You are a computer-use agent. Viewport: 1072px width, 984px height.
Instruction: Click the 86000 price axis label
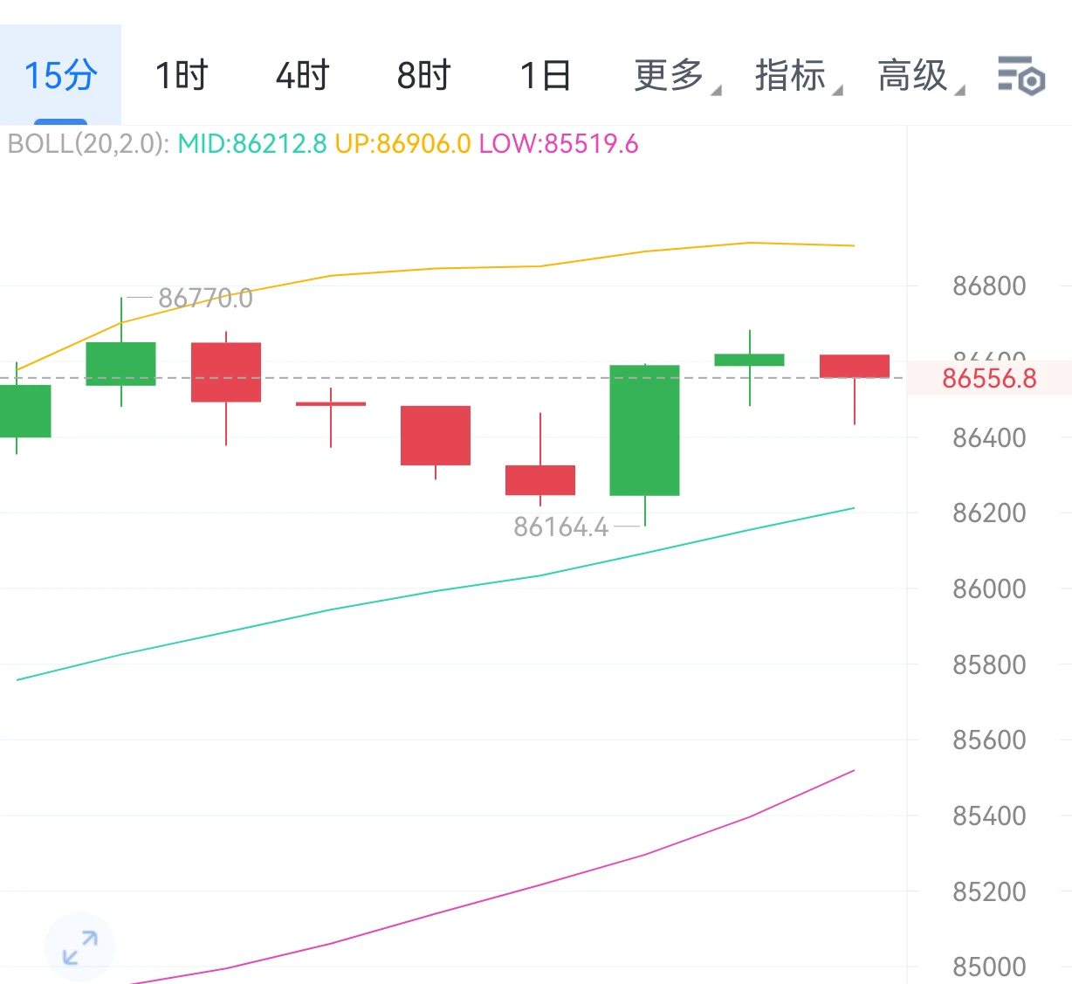[989, 588]
